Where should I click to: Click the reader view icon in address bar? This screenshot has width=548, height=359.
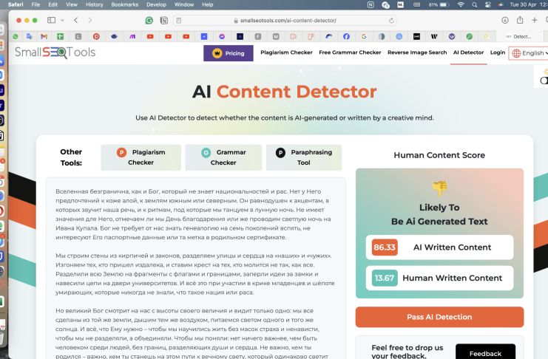[178, 21]
